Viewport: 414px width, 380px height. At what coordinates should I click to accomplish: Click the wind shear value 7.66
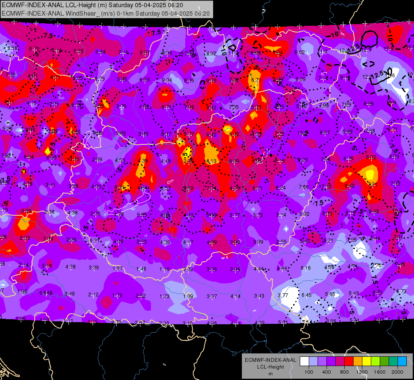click(304, 187)
